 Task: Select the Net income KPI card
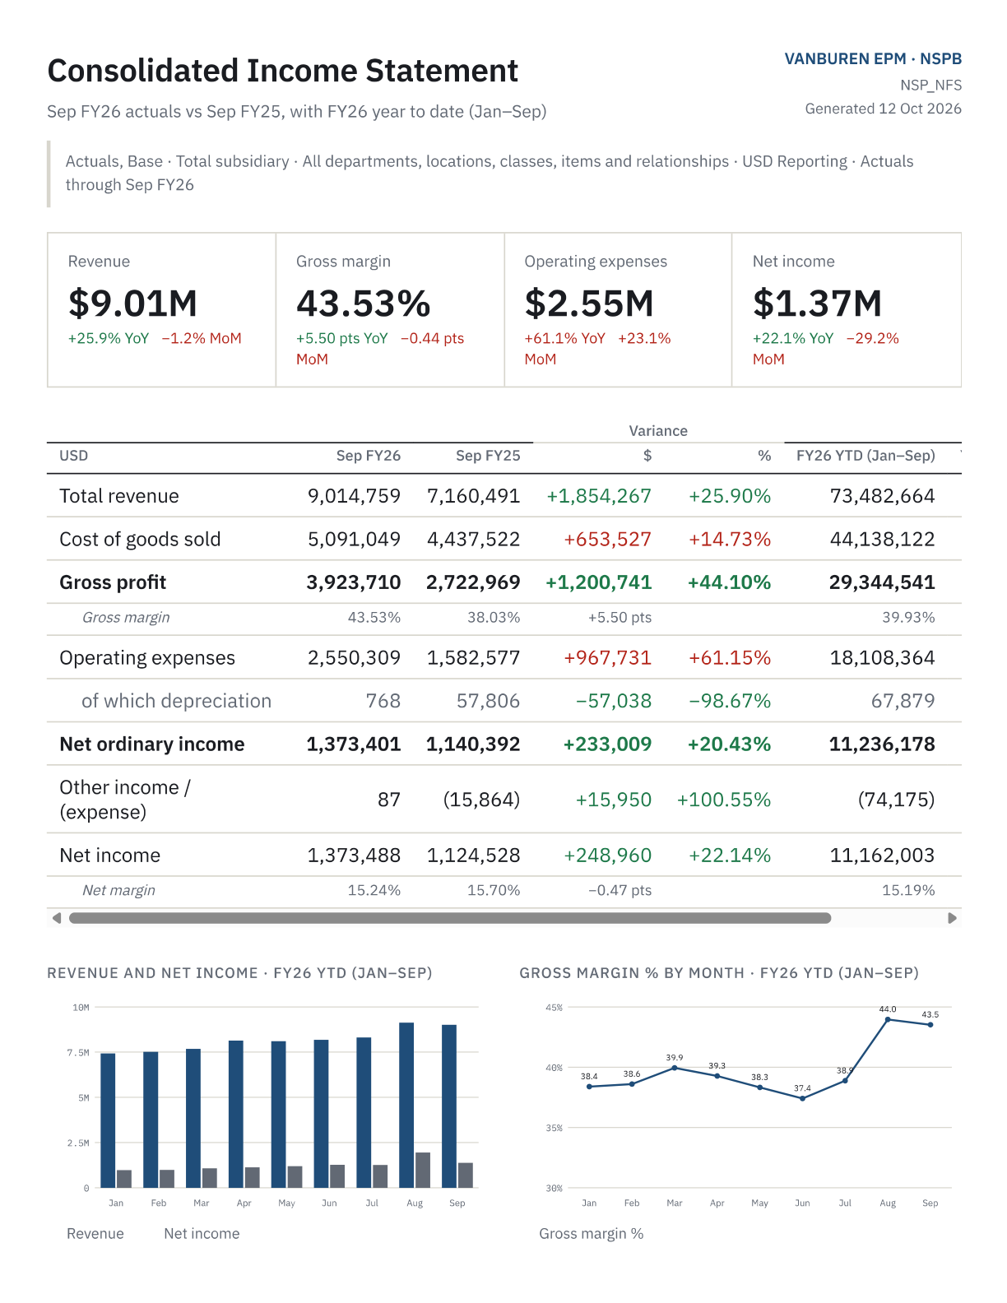(x=847, y=309)
